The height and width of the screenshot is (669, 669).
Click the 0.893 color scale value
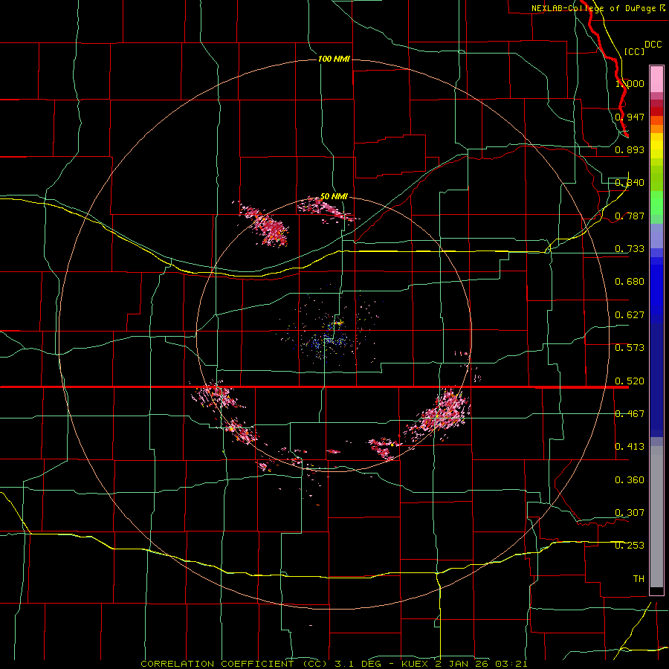[x=630, y=149]
